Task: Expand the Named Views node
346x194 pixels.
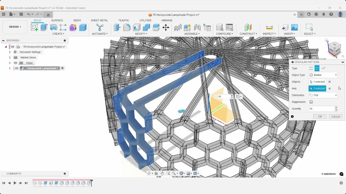Action: pyautogui.click(x=10, y=57)
